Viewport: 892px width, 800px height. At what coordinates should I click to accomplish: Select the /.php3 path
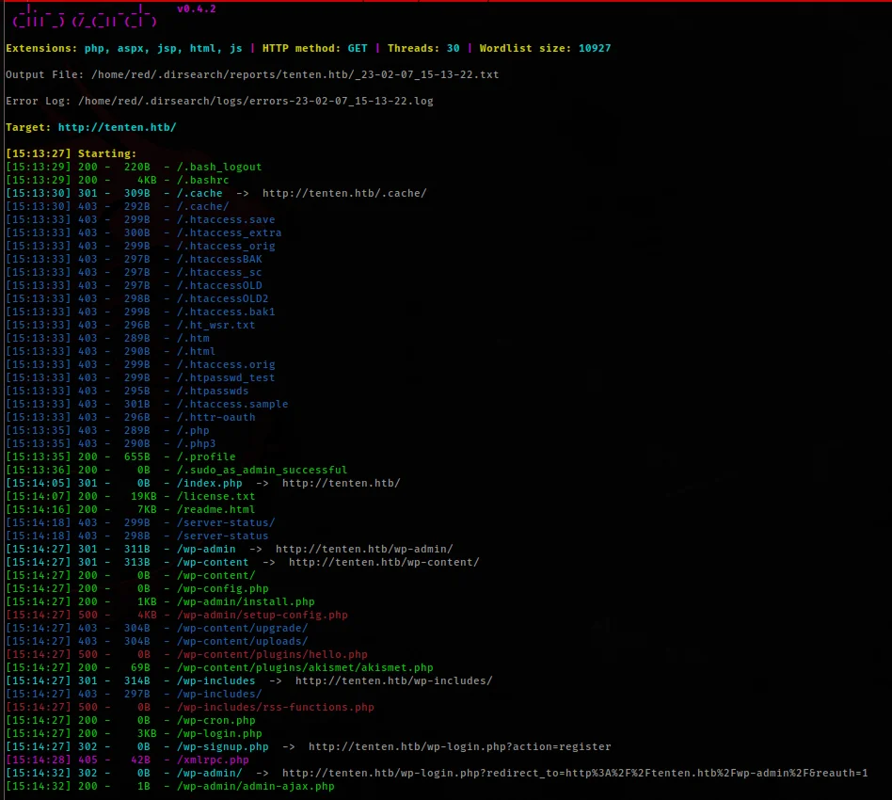point(196,443)
